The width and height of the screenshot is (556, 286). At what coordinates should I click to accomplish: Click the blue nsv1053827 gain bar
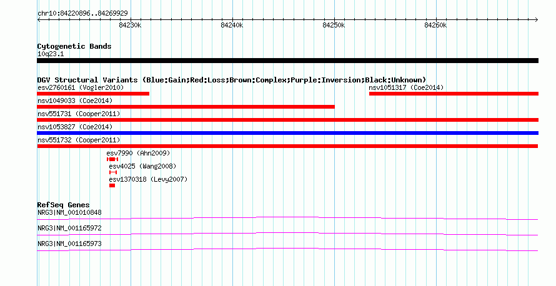[x=287, y=133]
